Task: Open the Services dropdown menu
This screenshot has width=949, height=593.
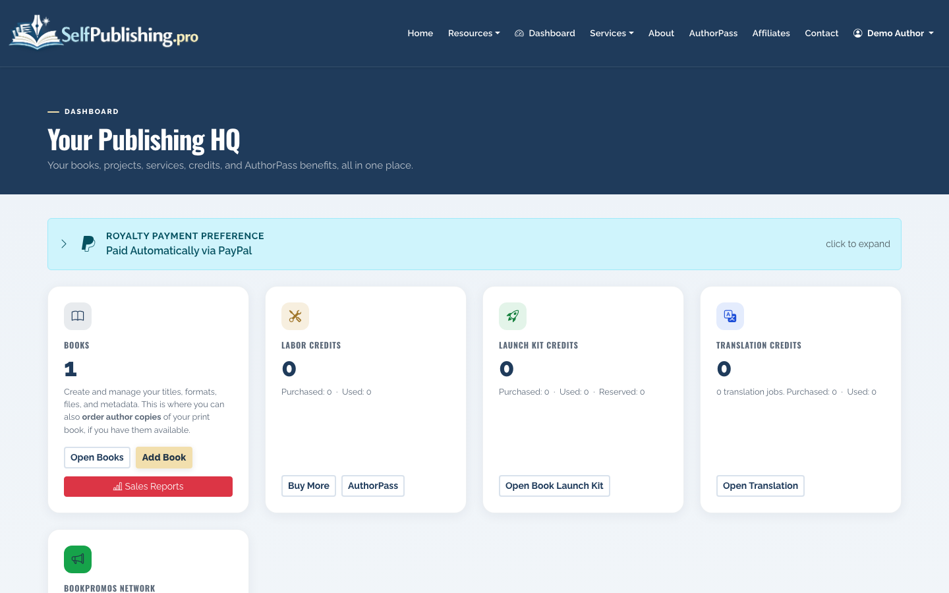Action: [x=612, y=33]
